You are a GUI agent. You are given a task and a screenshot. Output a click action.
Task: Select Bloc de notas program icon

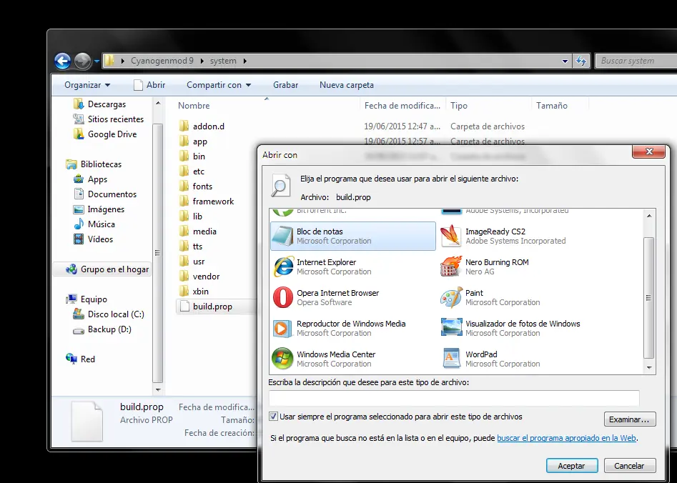coord(283,236)
